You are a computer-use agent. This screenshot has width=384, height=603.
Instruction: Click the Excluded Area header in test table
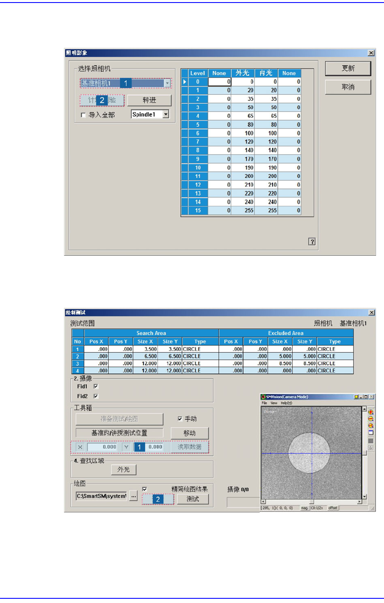(286, 333)
